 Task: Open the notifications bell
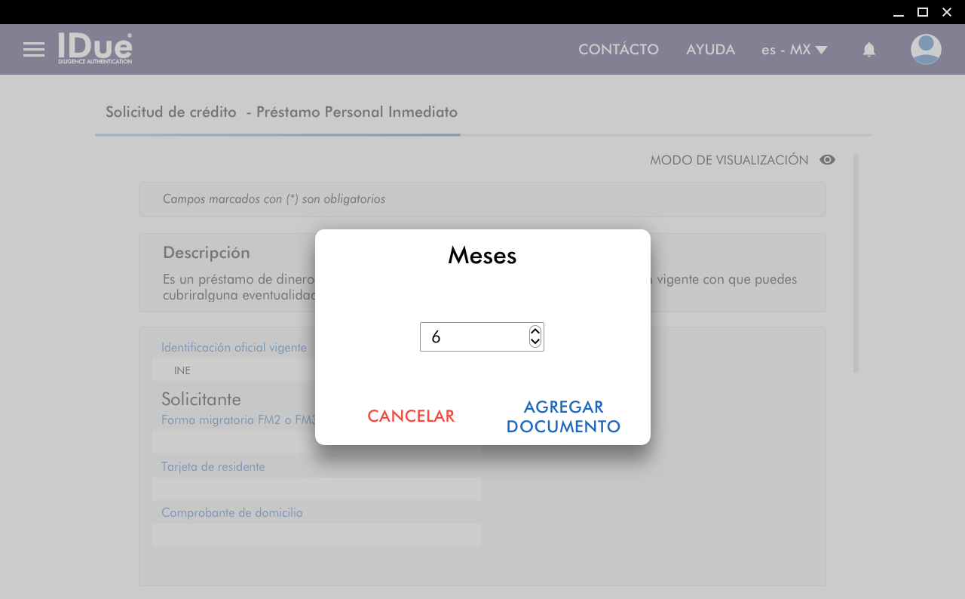click(869, 50)
